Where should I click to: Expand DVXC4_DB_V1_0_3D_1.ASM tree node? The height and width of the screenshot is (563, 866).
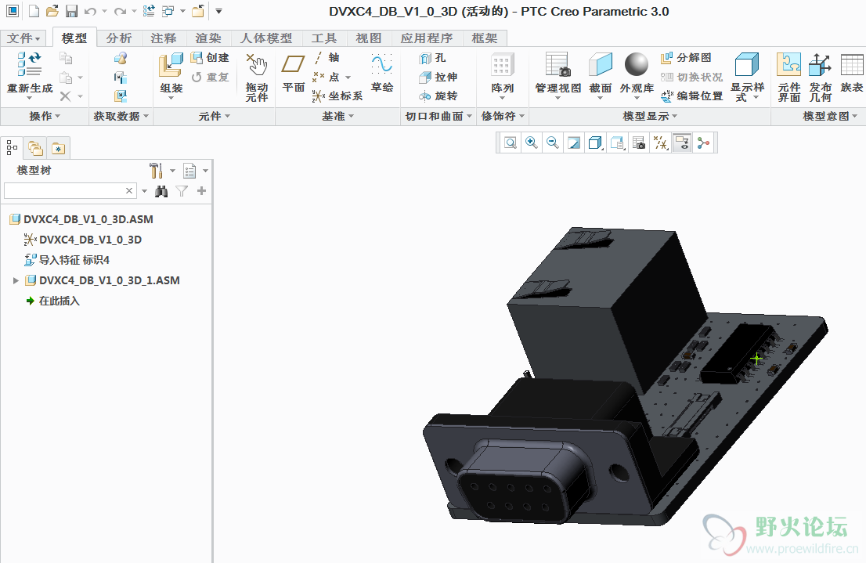coord(16,280)
